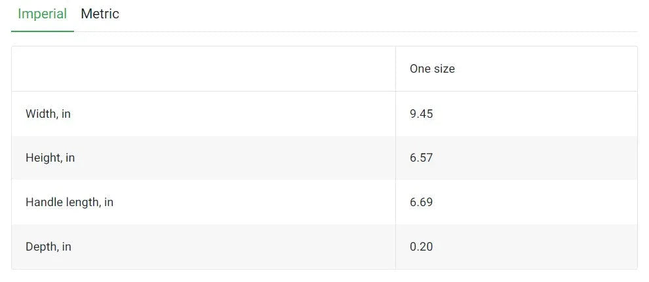Image resolution: width=649 pixels, height=282 pixels.
Task: Click the empty top-left header cell
Action: 203,69
